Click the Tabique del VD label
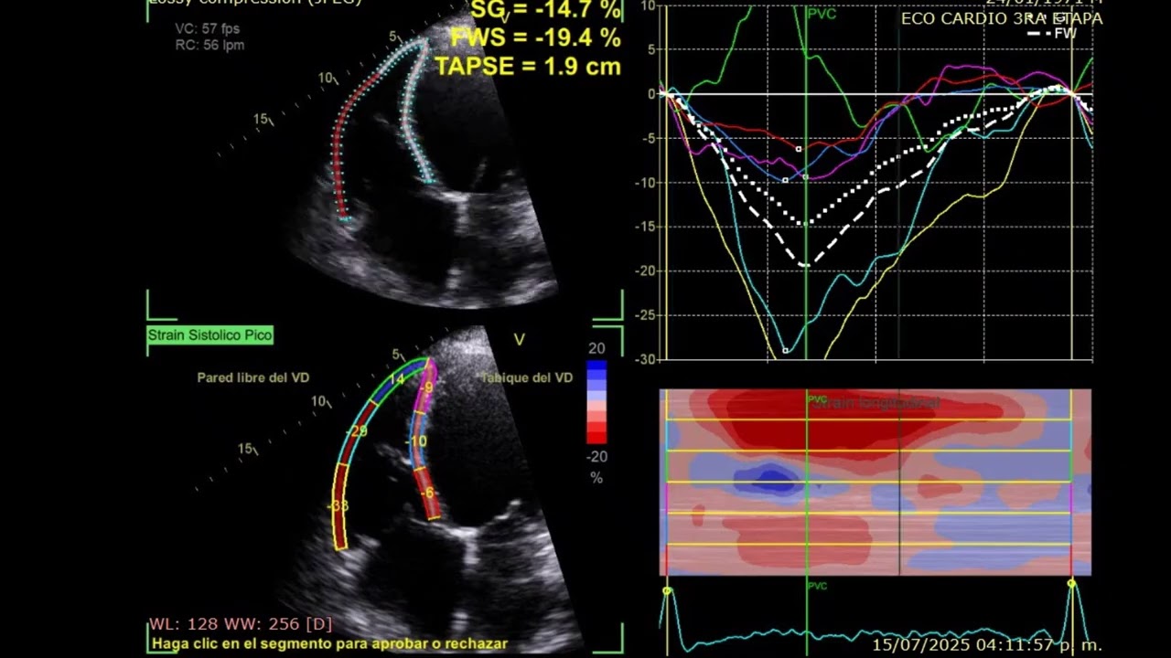This screenshot has height=658, width=1171. (x=527, y=377)
